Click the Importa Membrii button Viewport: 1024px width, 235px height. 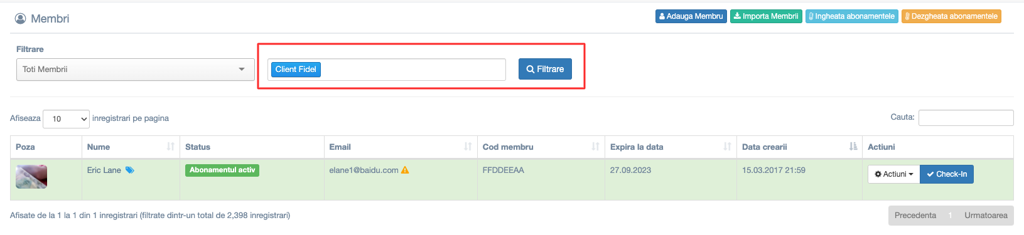pos(766,16)
